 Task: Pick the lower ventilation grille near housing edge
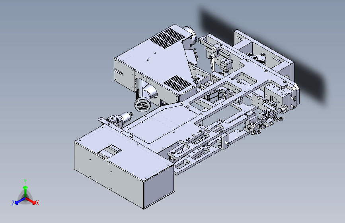coord(178,83)
